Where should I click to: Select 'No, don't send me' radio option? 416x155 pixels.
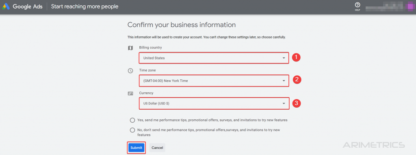coord(132,130)
